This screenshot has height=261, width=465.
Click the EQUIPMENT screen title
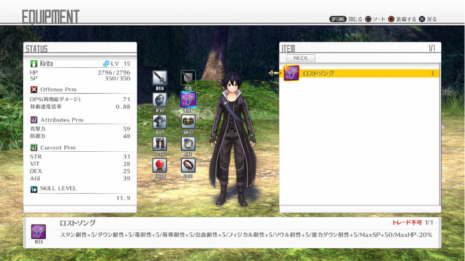(51, 16)
